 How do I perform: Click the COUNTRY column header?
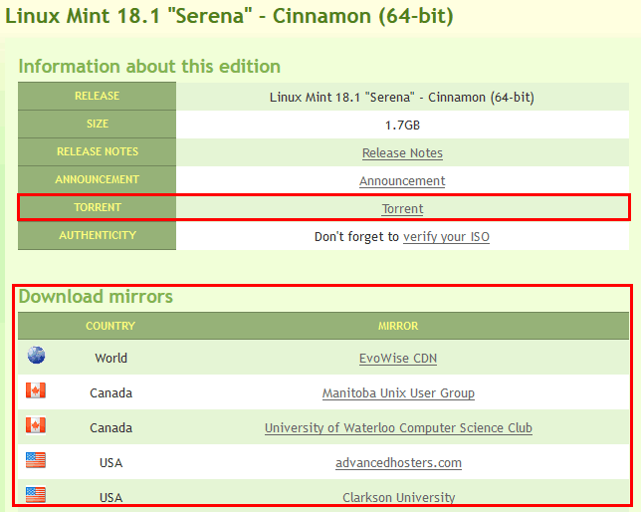[110, 326]
